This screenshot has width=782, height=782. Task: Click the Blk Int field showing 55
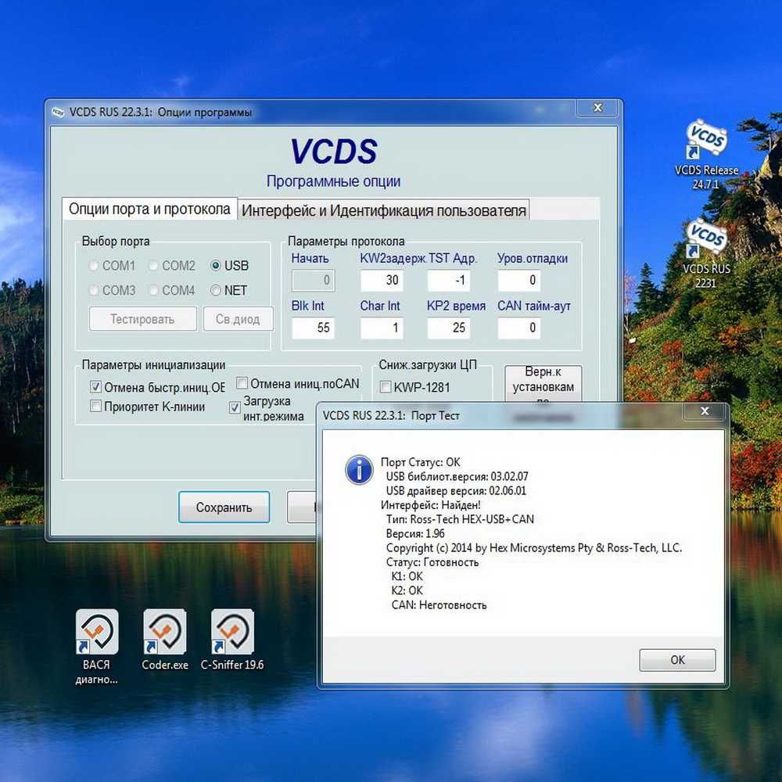[314, 328]
